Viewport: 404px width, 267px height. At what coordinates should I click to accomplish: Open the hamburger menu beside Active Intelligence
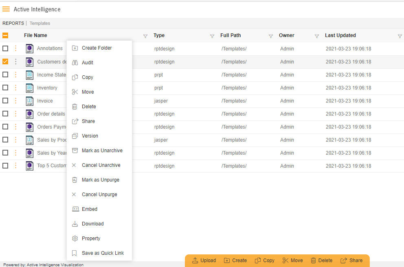tap(6, 9)
